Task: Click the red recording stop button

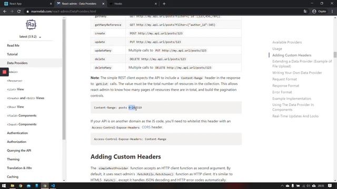Action: tap(4, 72)
